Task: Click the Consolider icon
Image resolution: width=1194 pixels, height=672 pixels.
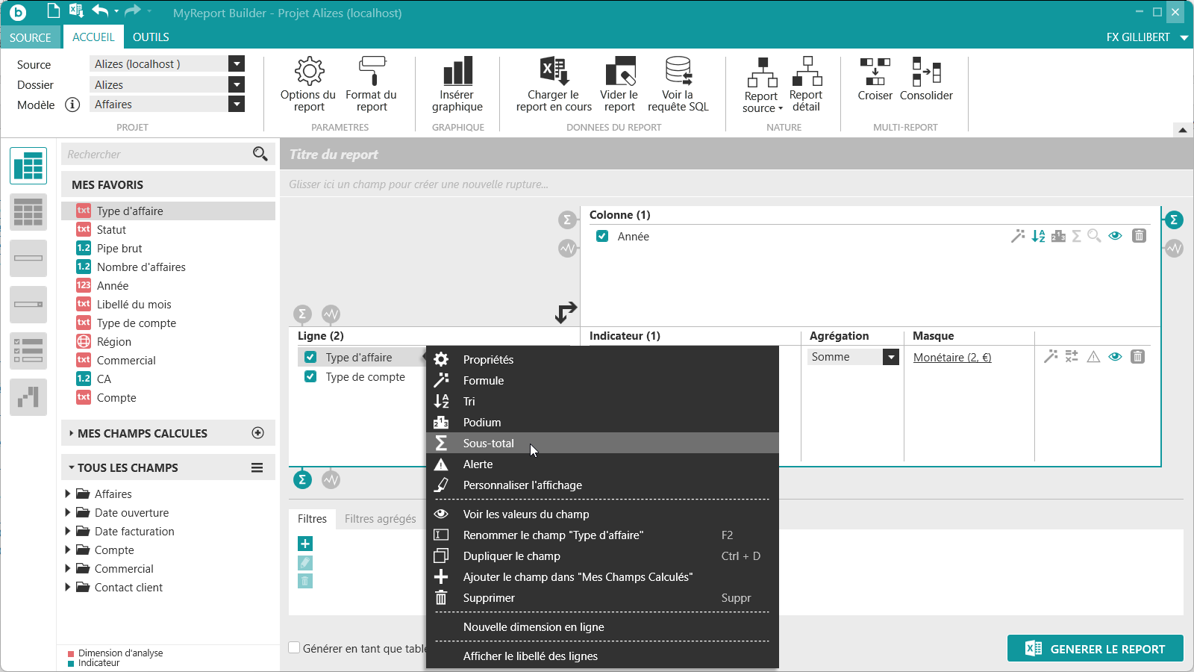Action: click(x=926, y=79)
